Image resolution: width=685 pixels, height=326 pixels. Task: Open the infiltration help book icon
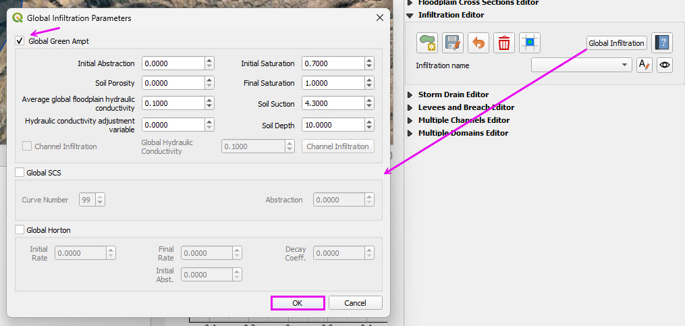point(663,43)
